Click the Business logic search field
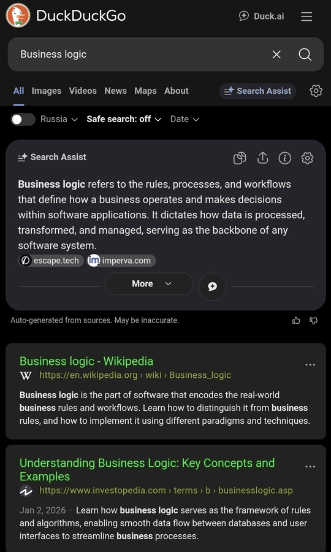 [141, 55]
